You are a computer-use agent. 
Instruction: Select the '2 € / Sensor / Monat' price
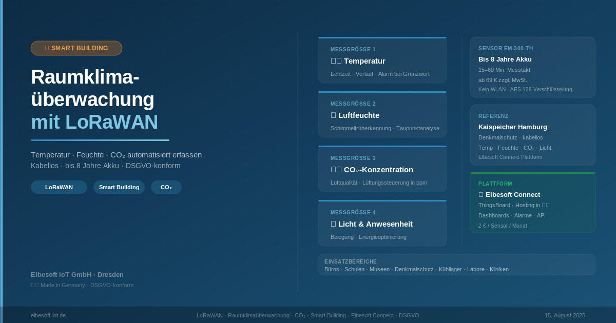(x=503, y=226)
